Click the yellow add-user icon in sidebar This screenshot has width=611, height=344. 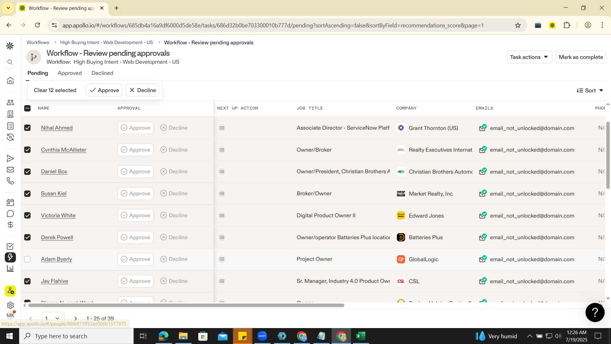click(x=10, y=291)
